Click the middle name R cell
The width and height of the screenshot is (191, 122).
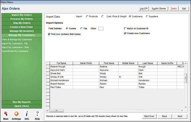click(x=128, y=77)
